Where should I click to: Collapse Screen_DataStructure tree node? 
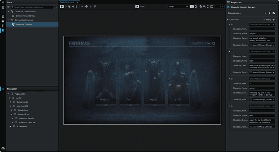click(x=8, y=20)
